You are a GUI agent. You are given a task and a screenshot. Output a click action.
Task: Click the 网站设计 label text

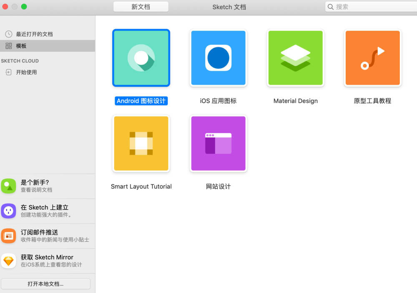pos(218,186)
